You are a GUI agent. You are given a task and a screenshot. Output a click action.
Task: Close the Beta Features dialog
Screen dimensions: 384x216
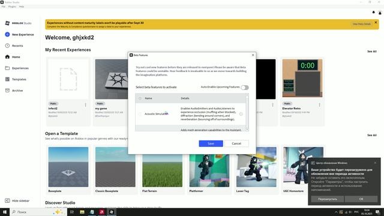[253, 55]
